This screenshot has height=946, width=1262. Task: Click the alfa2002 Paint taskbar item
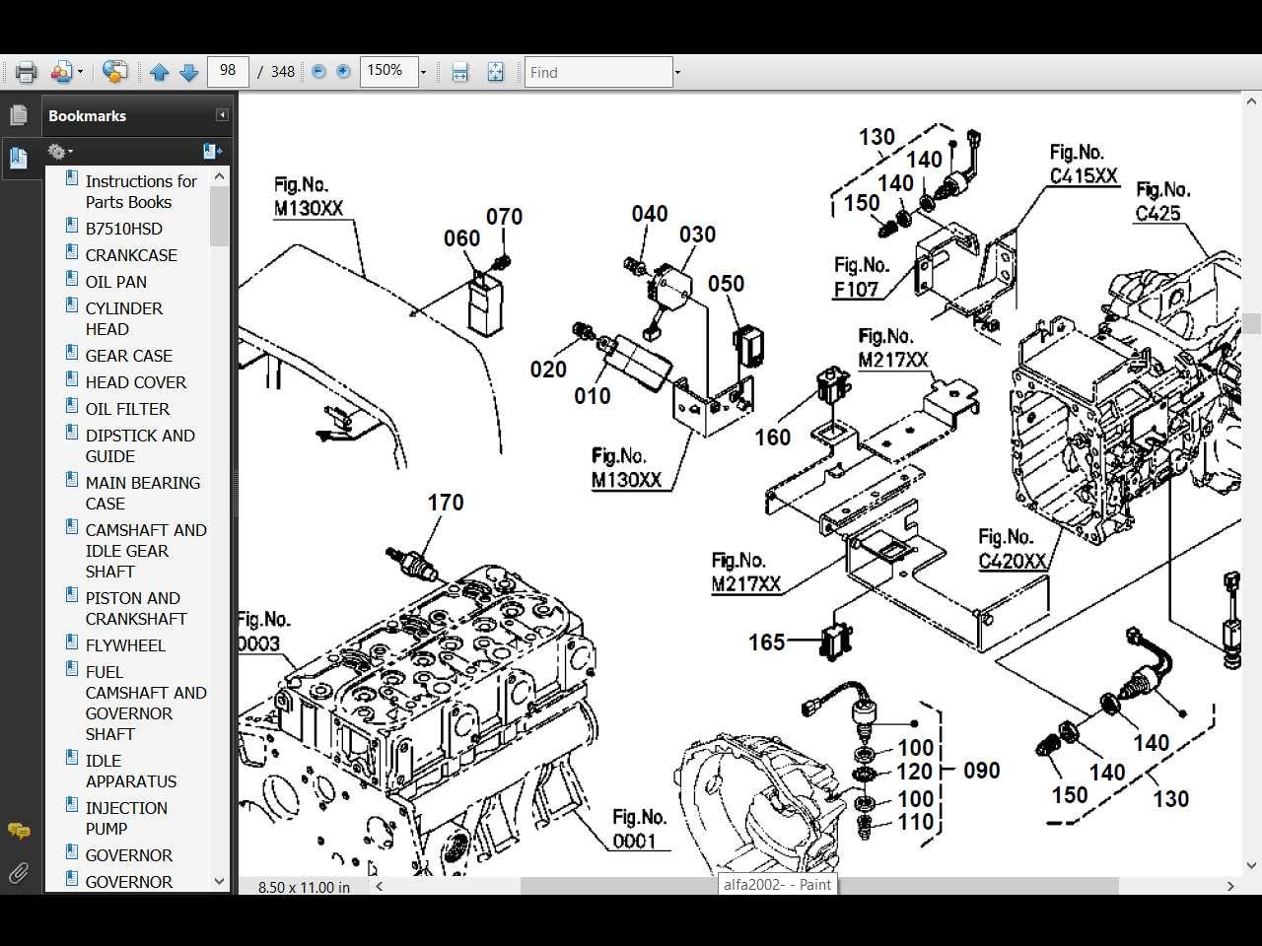click(776, 885)
